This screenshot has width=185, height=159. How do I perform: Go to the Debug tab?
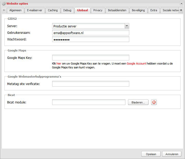click(67, 10)
